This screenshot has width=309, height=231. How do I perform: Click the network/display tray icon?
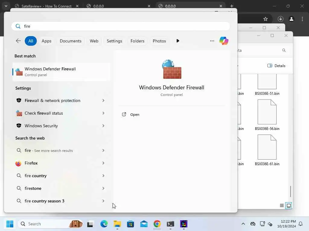[x=262, y=224]
